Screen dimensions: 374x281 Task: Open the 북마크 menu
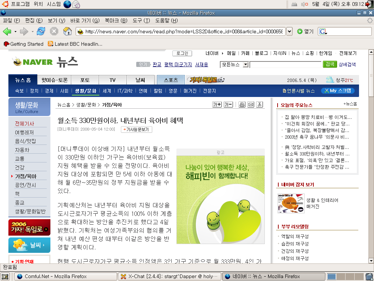click(116, 20)
